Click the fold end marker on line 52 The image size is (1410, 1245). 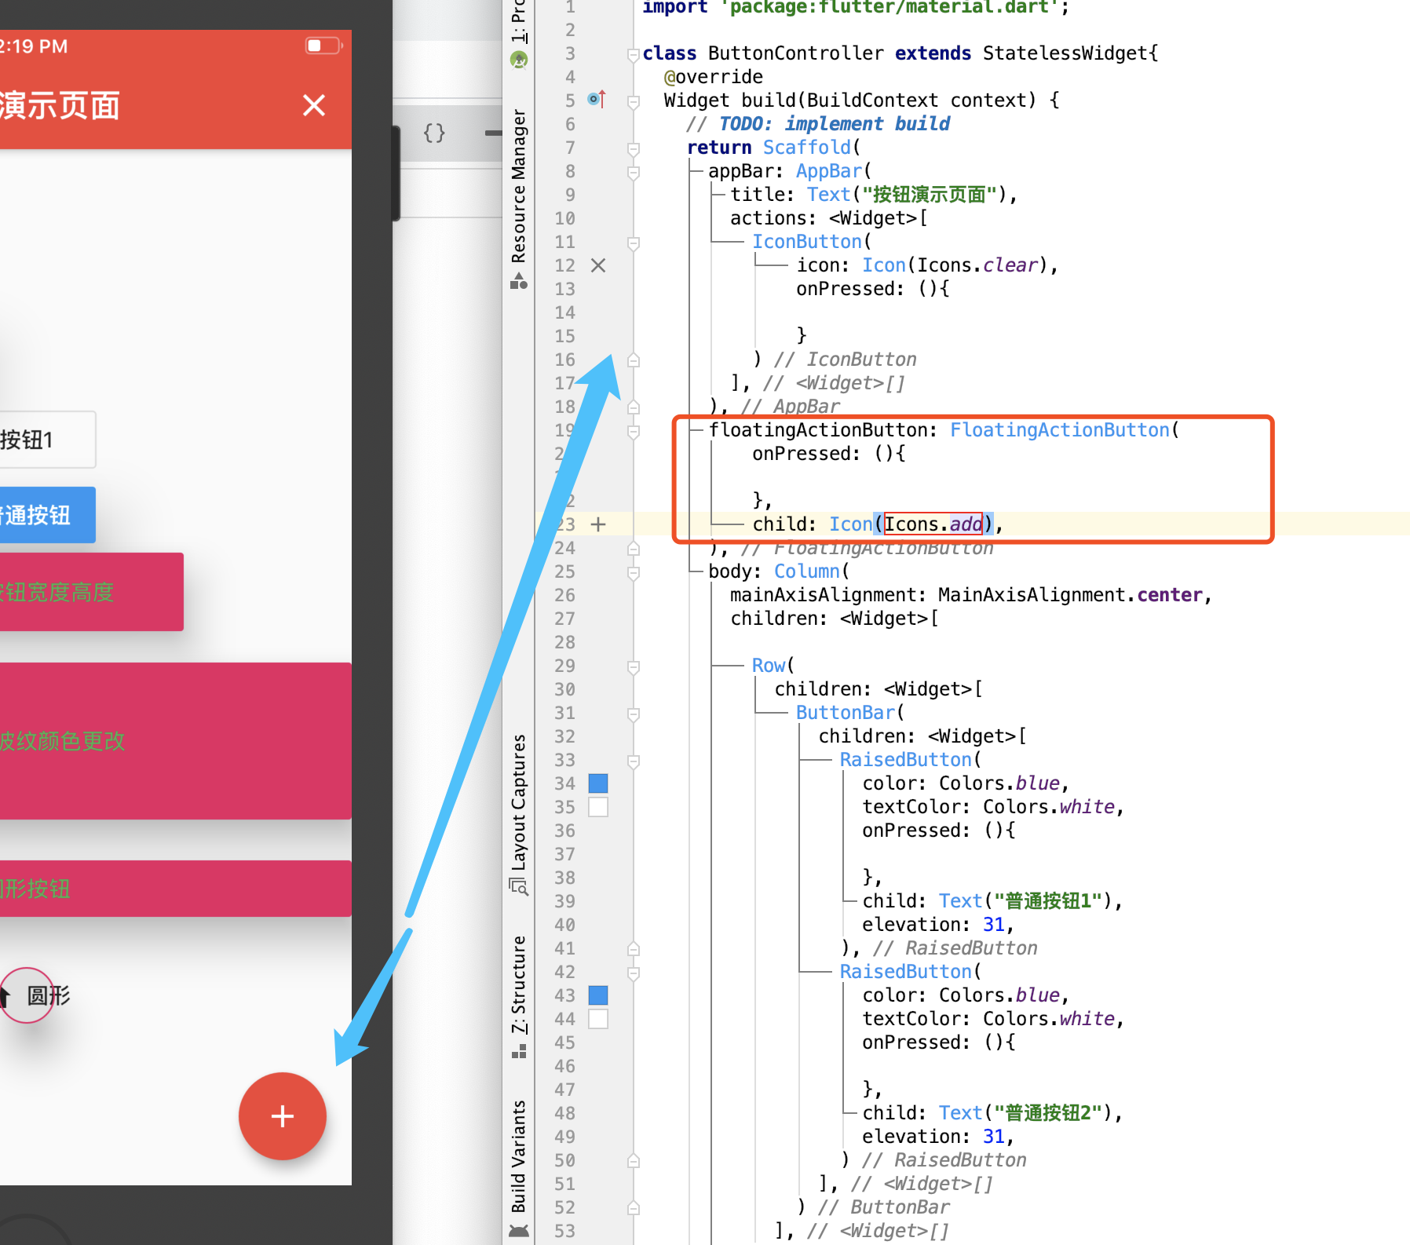point(634,1208)
